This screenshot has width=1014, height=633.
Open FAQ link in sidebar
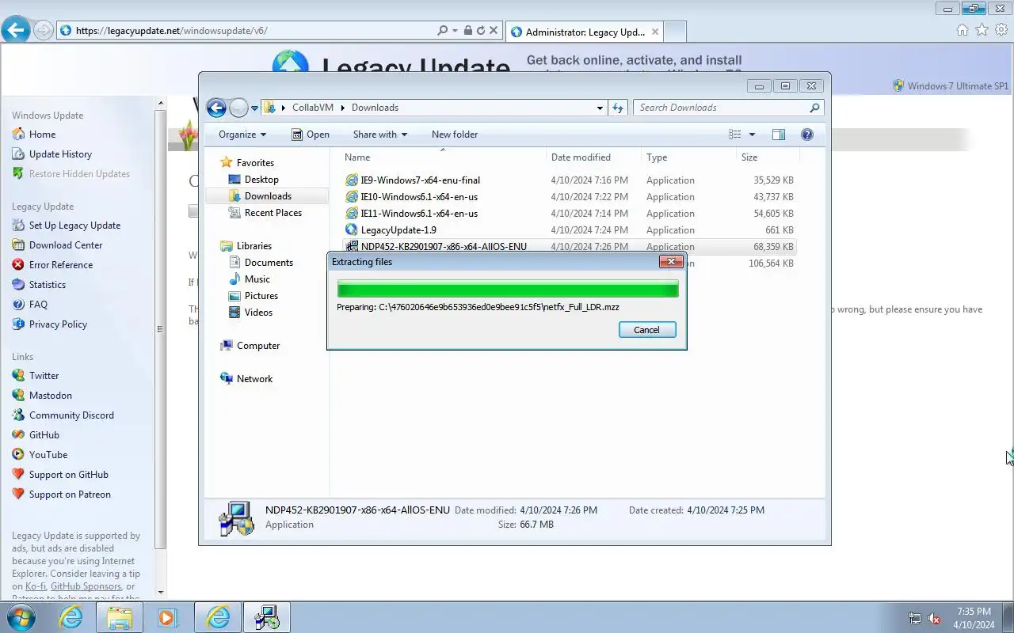point(38,305)
